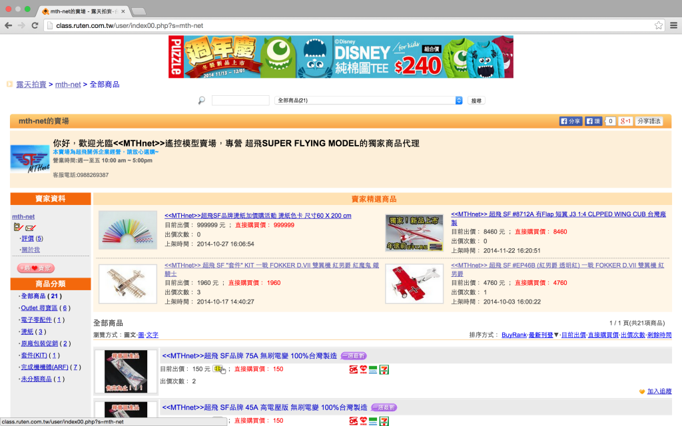
Task: Click 加入追蹤 to follow the 75A item
Action: (659, 391)
